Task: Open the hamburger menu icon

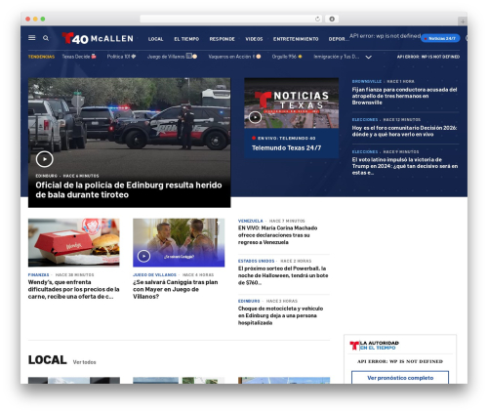Action: point(32,38)
